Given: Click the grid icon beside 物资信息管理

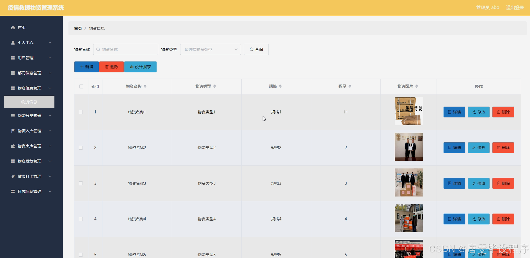Looking at the screenshot, I should coord(13,88).
